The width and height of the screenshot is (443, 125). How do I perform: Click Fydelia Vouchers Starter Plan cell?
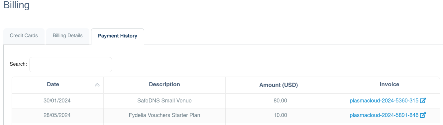pos(165,115)
